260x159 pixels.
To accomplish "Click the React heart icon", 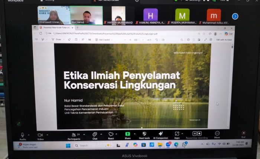I will (111, 135).
